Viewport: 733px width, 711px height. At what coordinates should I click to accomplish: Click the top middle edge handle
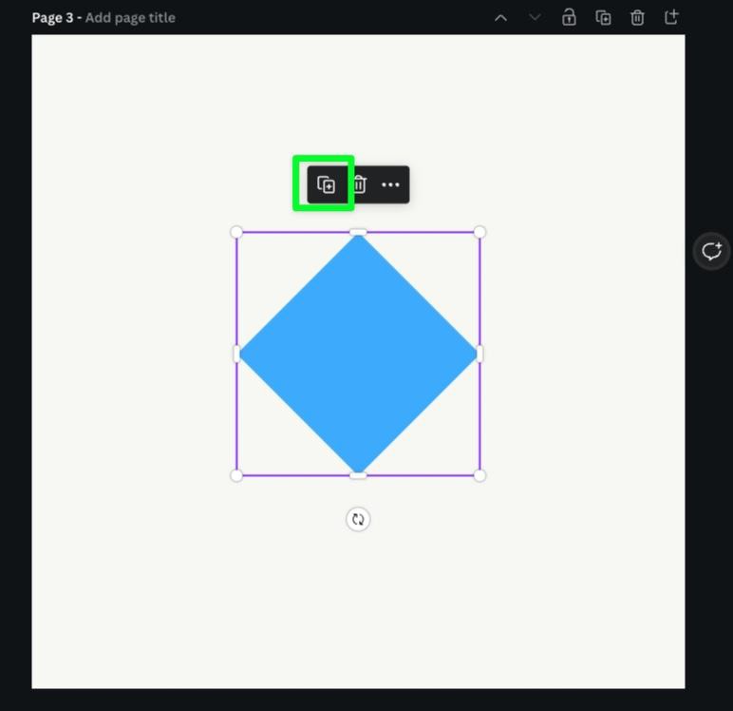point(358,232)
